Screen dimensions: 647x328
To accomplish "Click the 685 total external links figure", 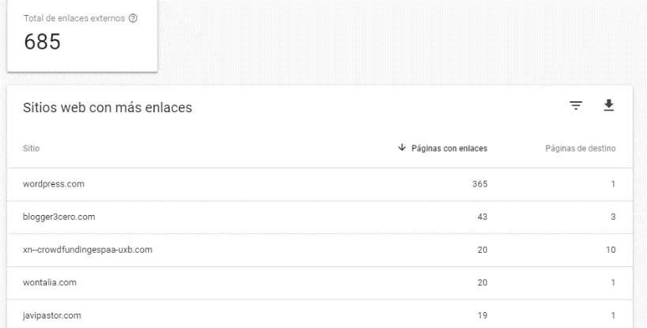I will coord(42,42).
